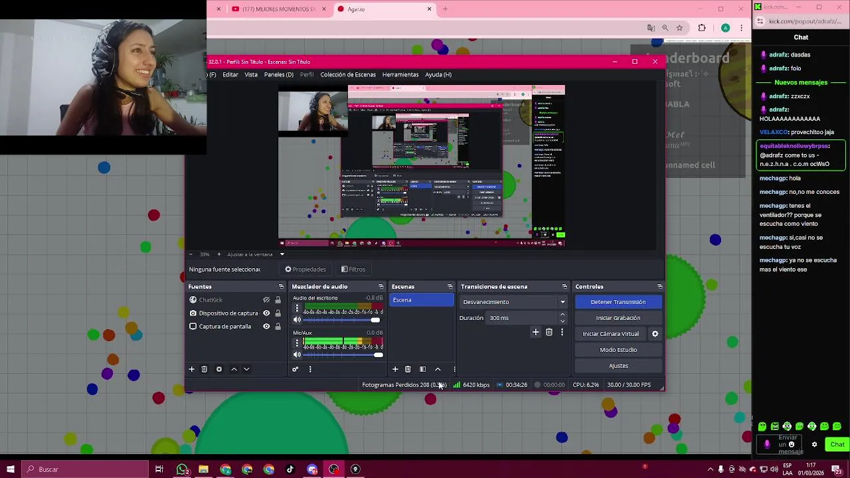
Task: Open site info icon in Kick popout
Action: point(760,21)
